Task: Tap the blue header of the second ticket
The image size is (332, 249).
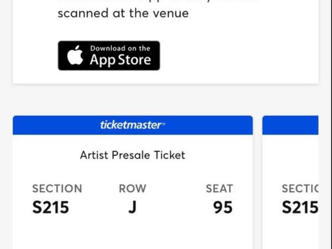Action: click(290, 125)
